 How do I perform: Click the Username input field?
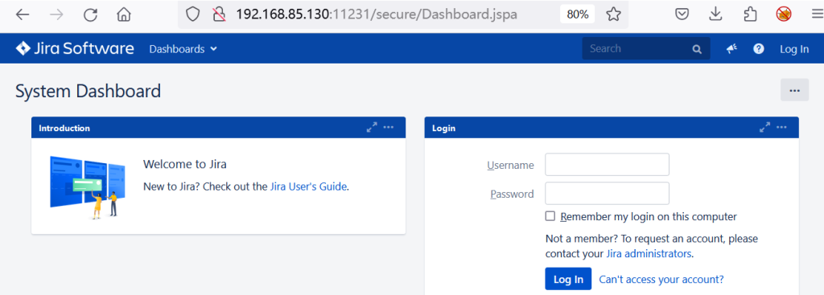tap(607, 165)
